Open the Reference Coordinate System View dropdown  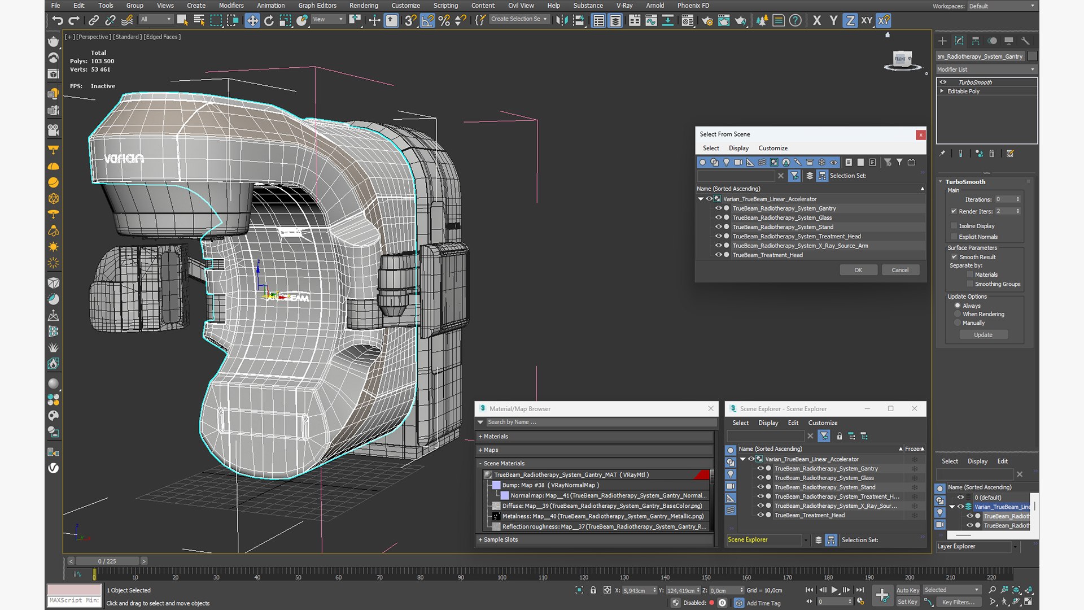click(x=328, y=19)
